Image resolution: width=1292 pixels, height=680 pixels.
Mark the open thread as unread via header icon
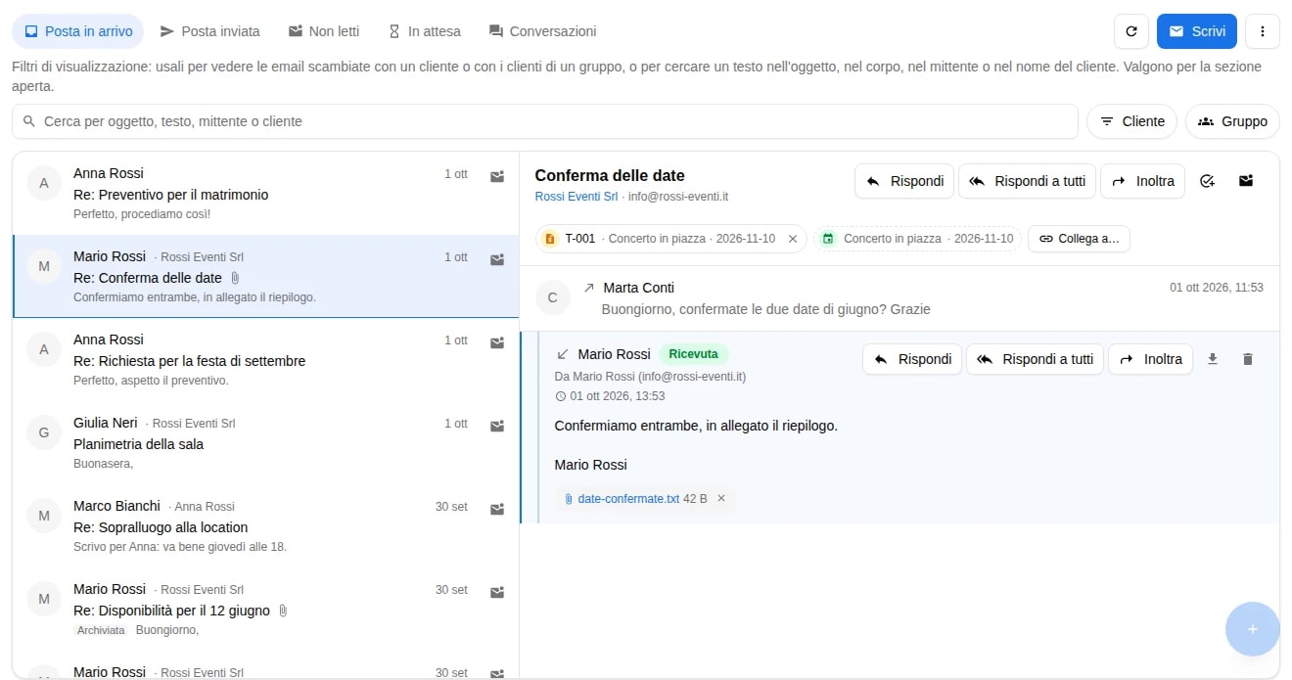[1246, 181]
